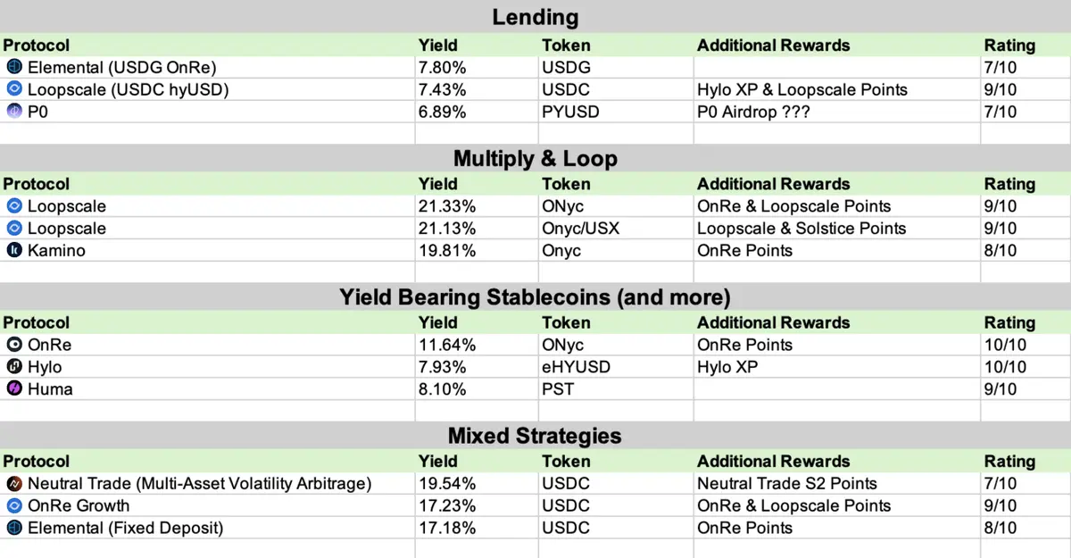Viewport: 1071px width, 558px height.
Task: Click the Elemental (Fixed Deposit) icon
Action: click(13, 529)
